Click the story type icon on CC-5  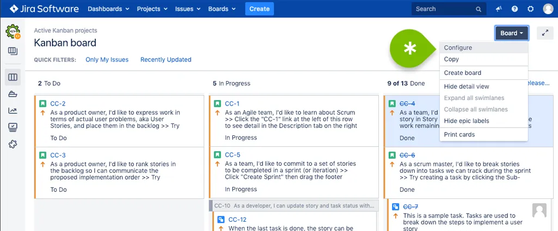point(217,155)
